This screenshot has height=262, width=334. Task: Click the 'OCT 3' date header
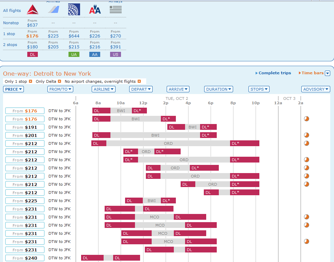click(289, 98)
